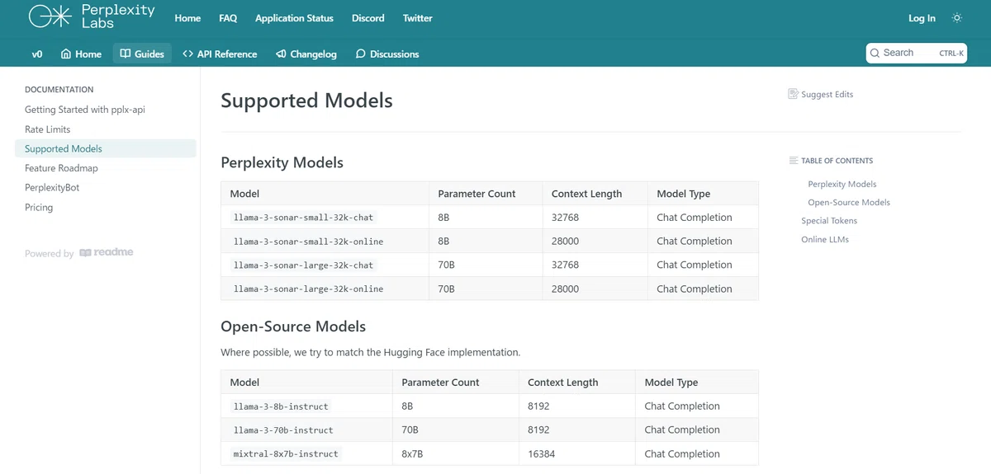Open the Home tab with house icon
The height and width of the screenshot is (474, 991).
pos(81,54)
